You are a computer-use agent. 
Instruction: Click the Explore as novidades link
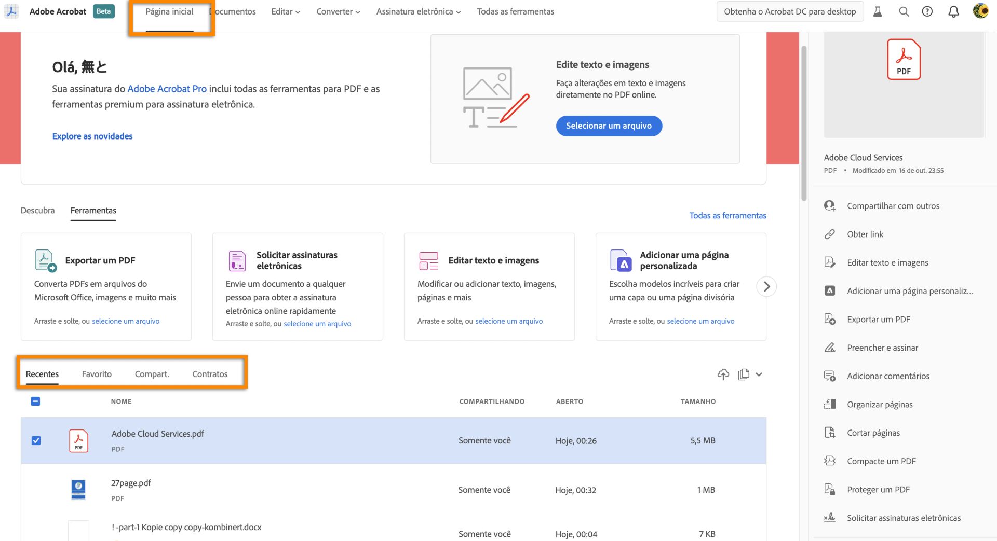click(x=92, y=136)
